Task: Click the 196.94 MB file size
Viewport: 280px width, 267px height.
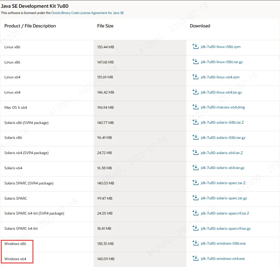Action: 105,108
